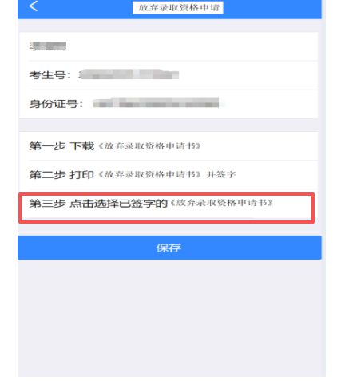The height and width of the screenshot is (381, 341).
Task: Click the 并签字 text in step two
Action: click(221, 174)
